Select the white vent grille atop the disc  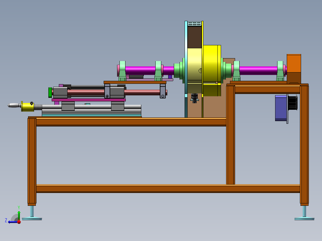click(x=194, y=24)
